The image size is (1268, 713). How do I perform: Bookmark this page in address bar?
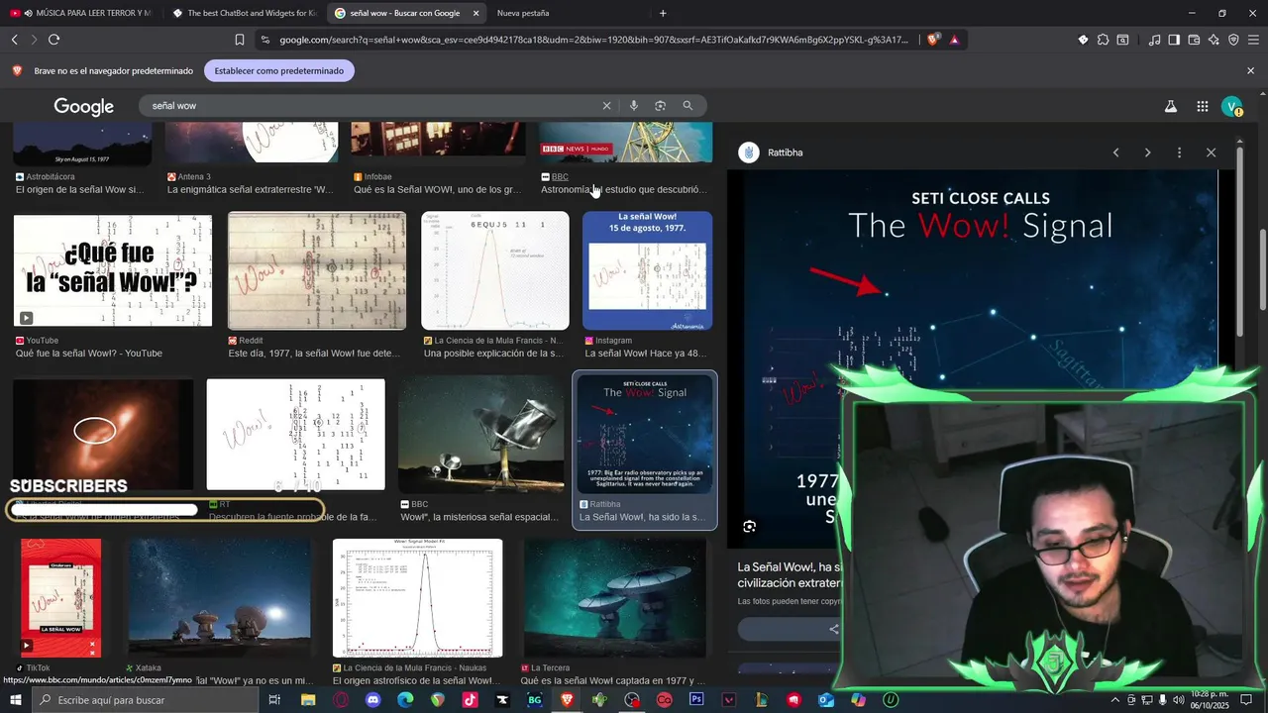click(240, 40)
